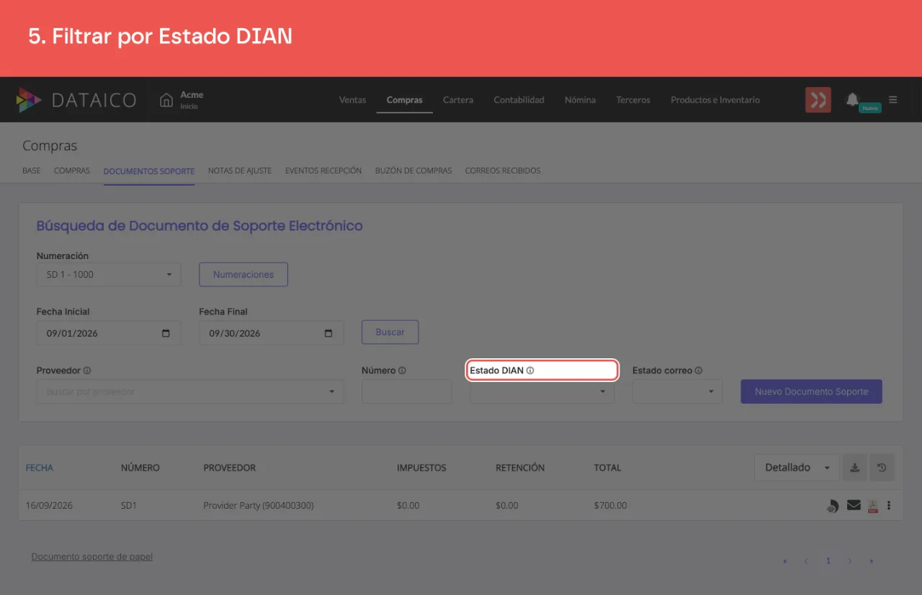This screenshot has width=922, height=595.
Task: Open the Documento soporte de papel link
Action: click(x=92, y=556)
